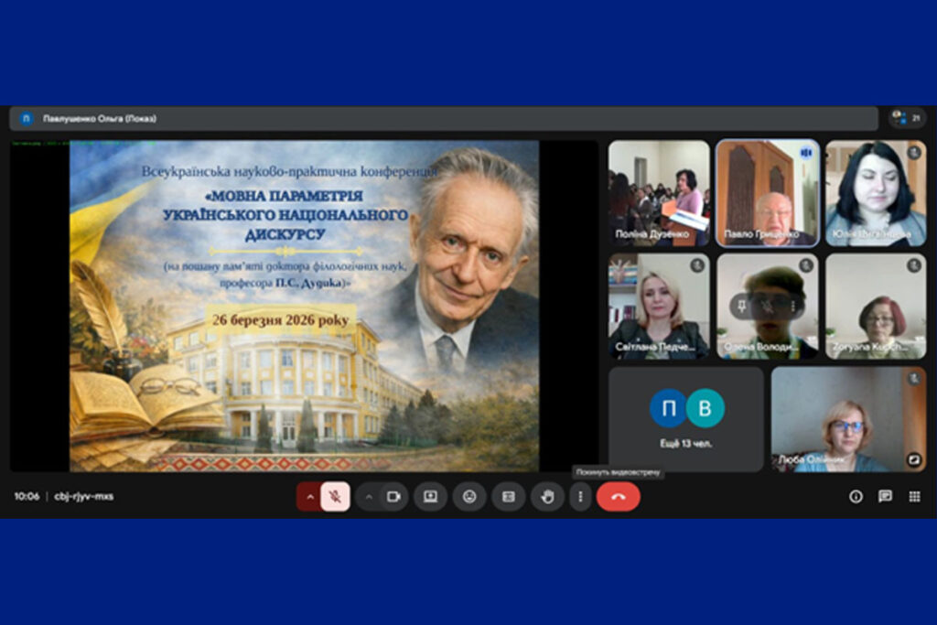Toggle the muted microphone button

(x=336, y=497)
